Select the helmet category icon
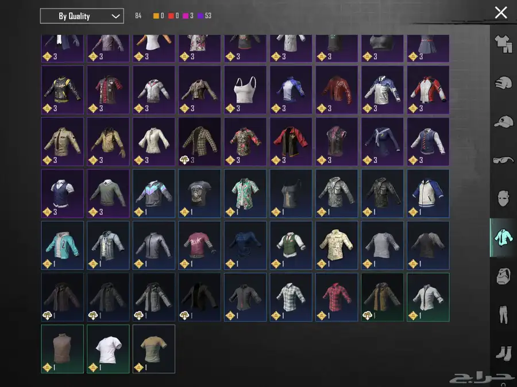Viewport: 517px width, 387px height. point(503,82)
